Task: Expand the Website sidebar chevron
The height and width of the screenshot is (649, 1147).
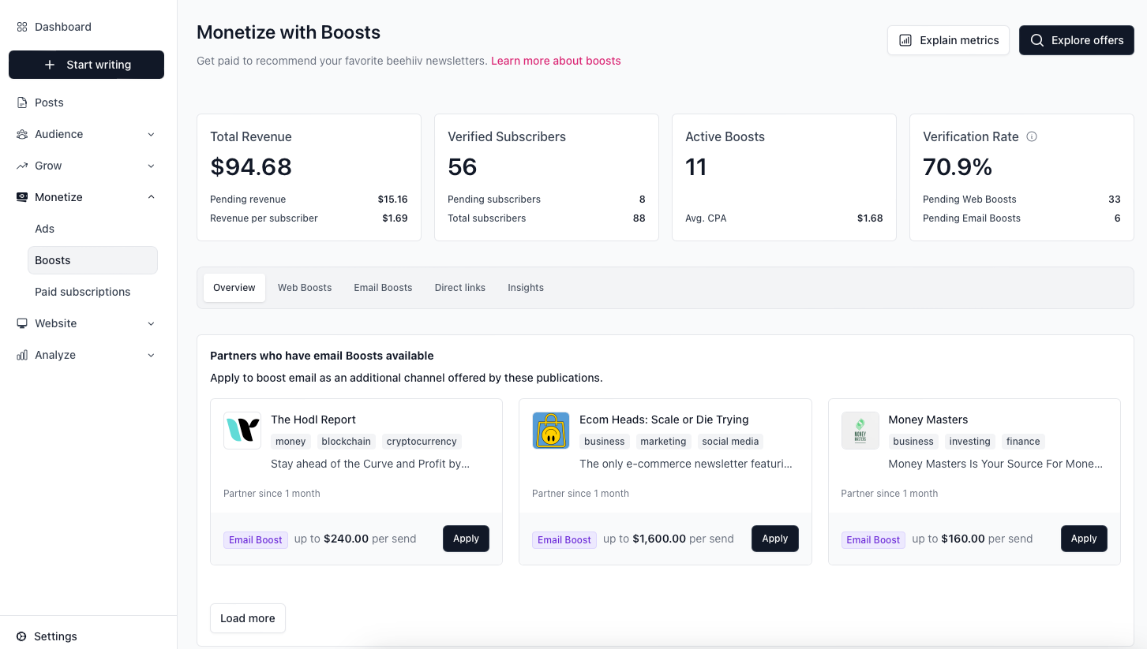Action: click(151, 323)
